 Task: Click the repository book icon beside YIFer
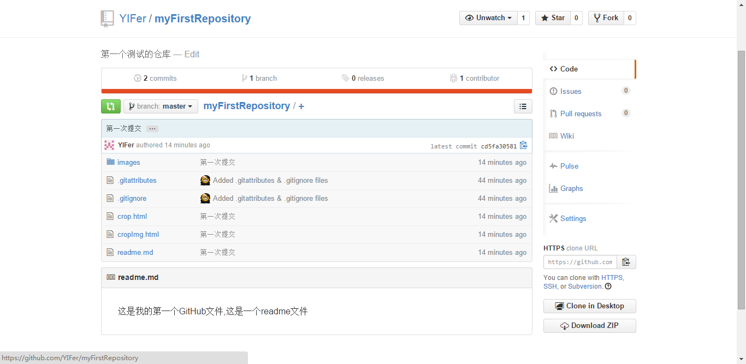[107, 19]
